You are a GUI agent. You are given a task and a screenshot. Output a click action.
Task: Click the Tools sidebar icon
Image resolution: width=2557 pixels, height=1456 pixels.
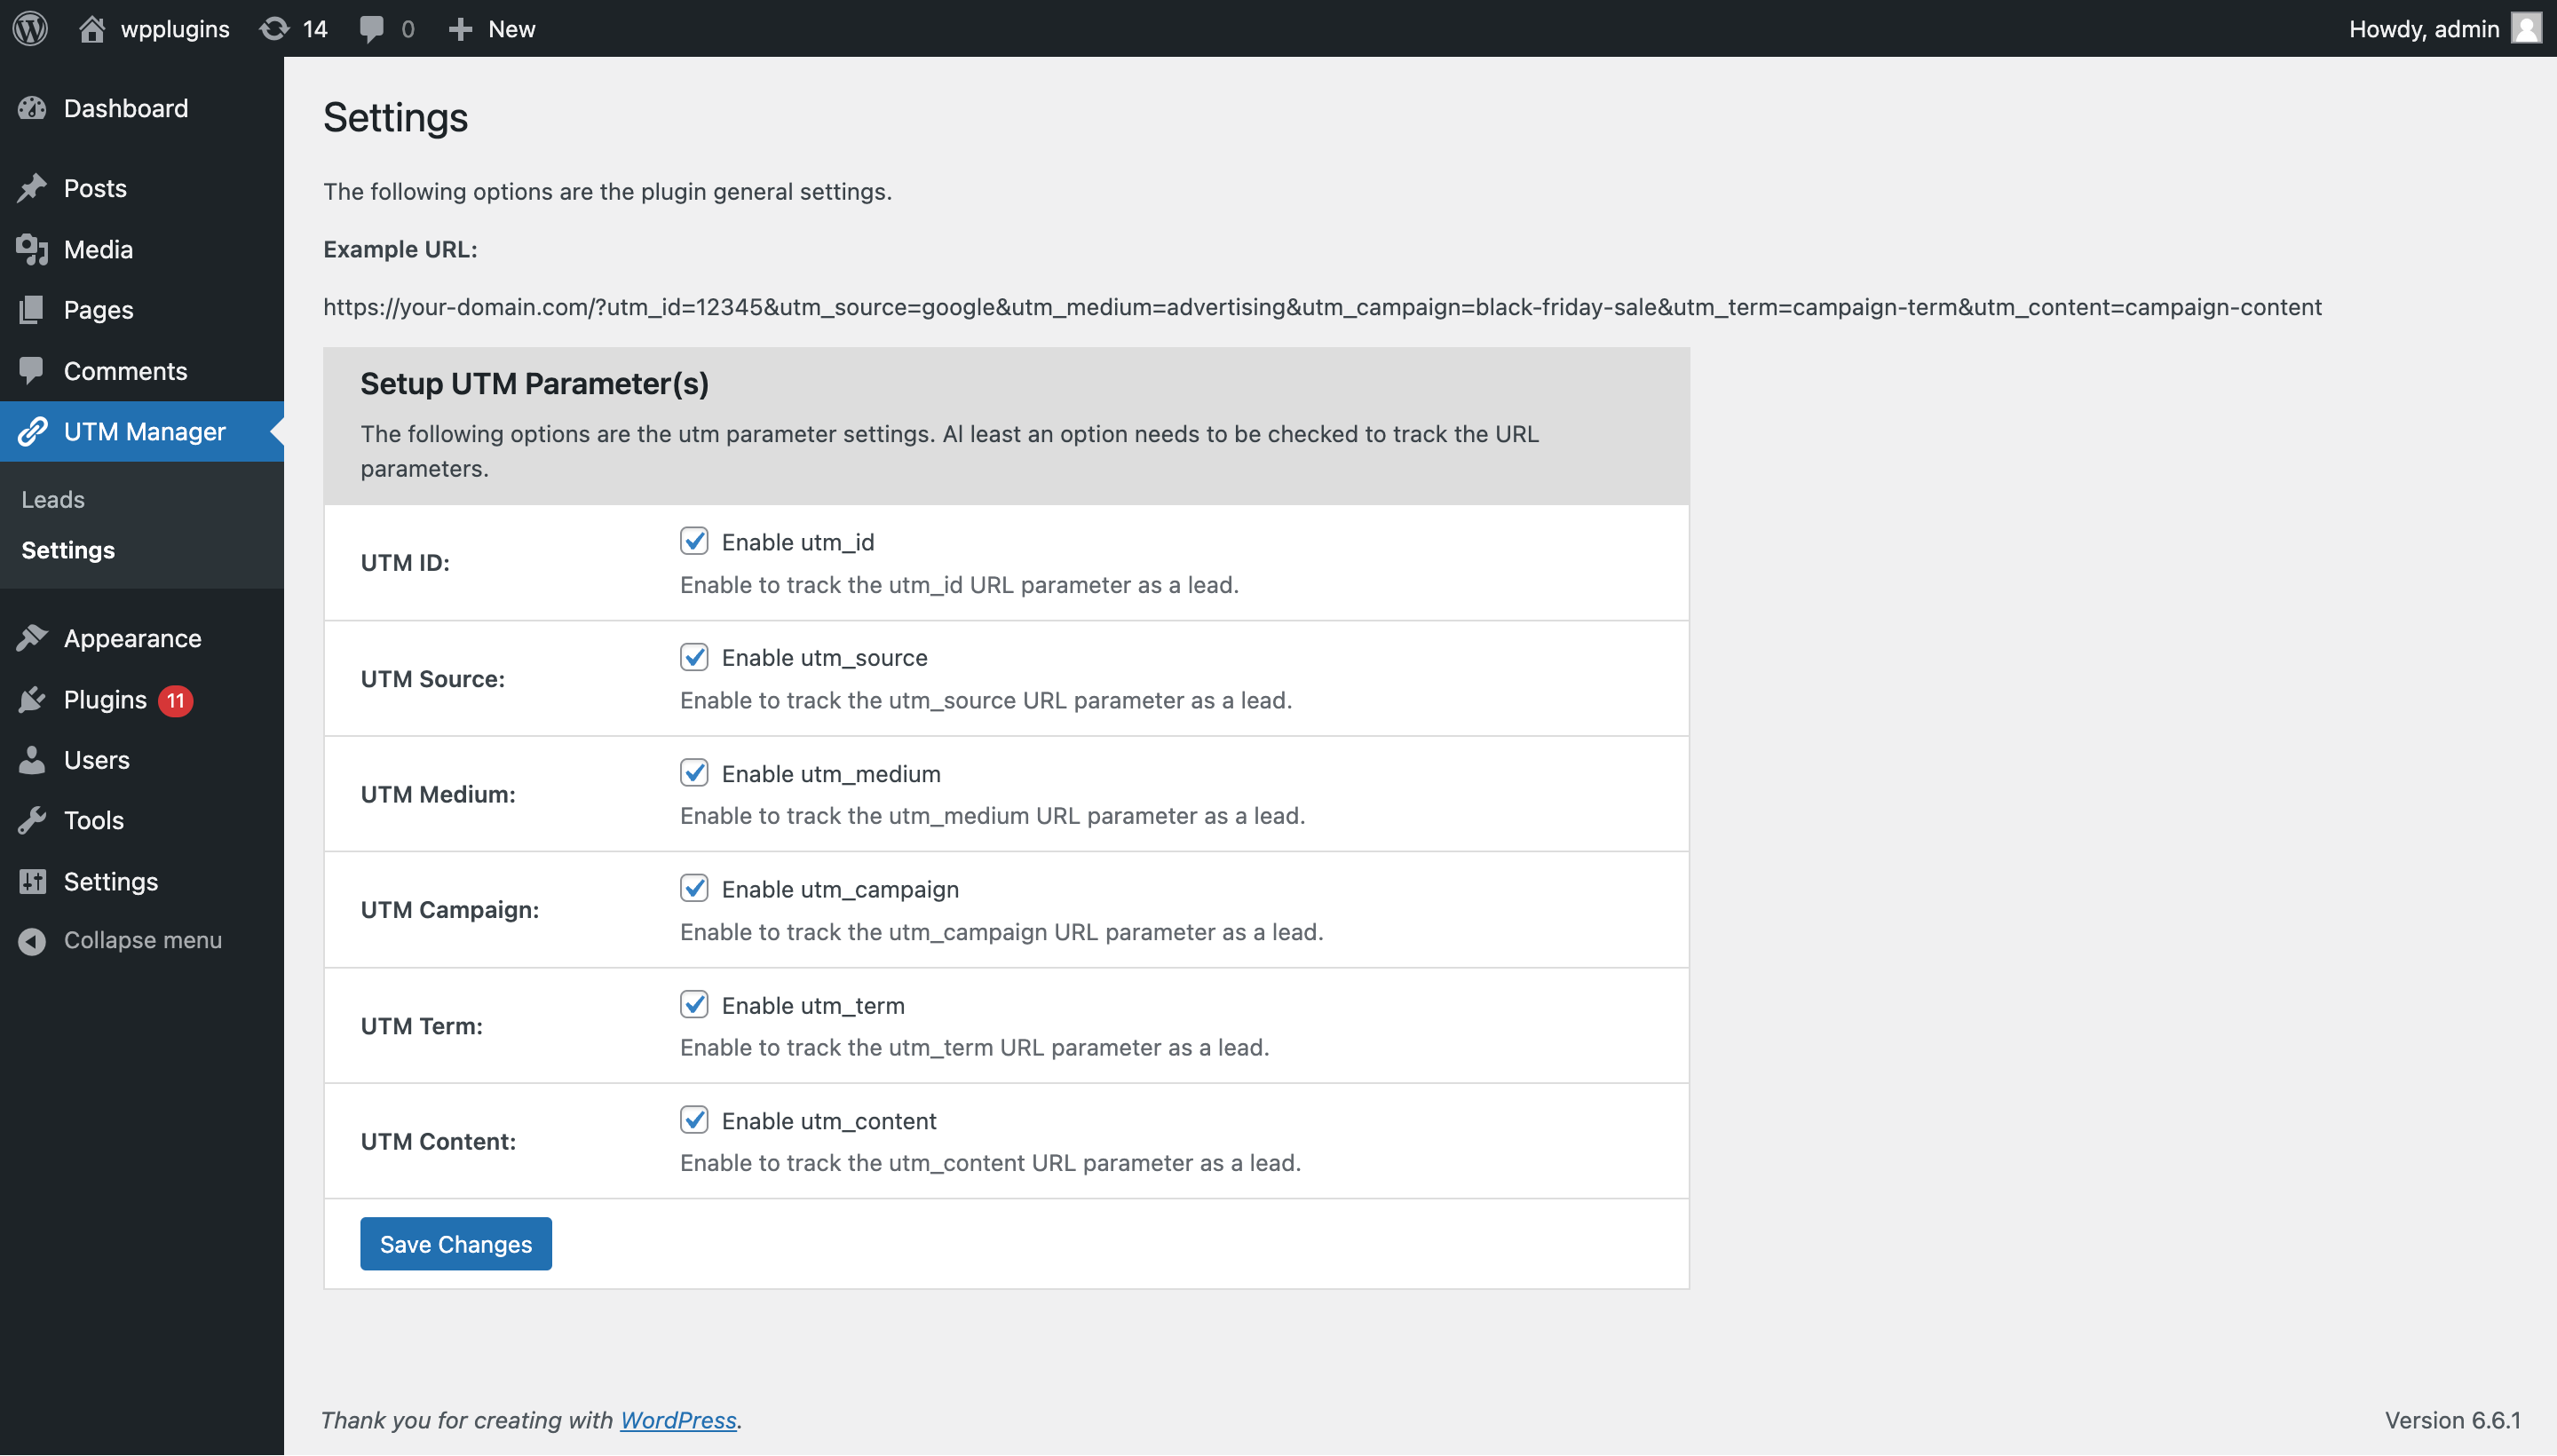pyautogui.click(x=36, y=820)
